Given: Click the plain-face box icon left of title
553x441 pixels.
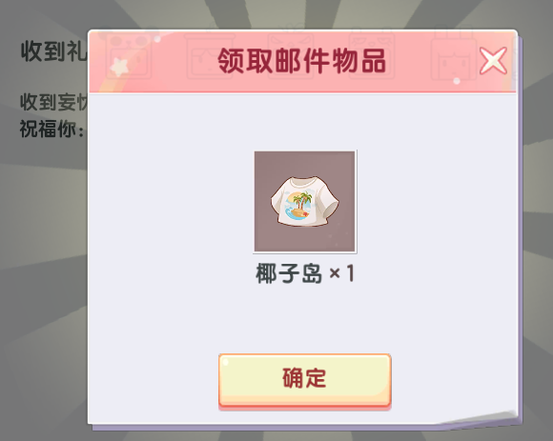Looking at the screenshot, I should pyautogui.click(x=208, y=55).
